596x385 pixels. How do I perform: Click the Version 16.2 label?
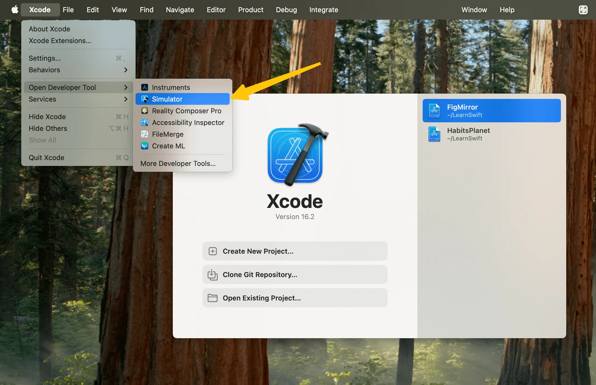(295, 217)
